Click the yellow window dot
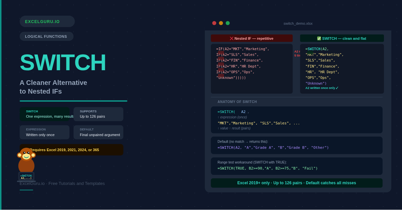Screen dimensions: 402x210 221,23
